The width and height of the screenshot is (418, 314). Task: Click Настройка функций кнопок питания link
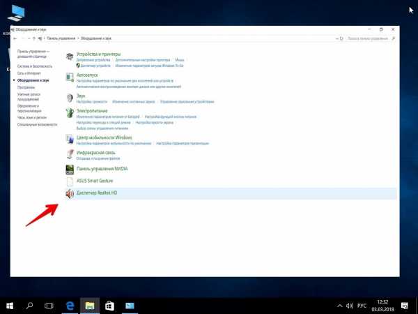pos(171,117)
